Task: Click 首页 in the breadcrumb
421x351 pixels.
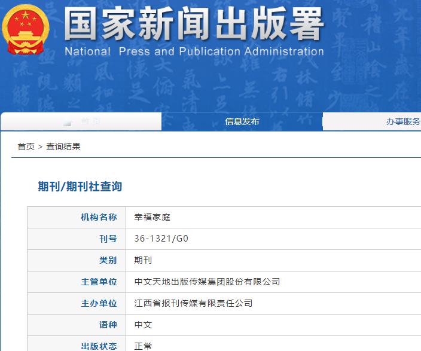Action: 26,146
